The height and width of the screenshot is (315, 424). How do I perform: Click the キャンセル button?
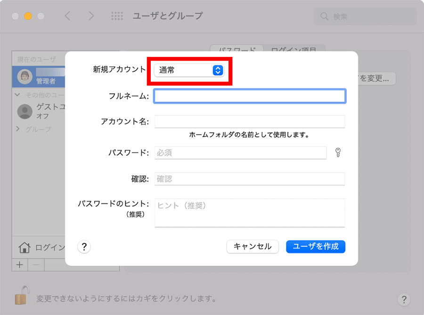pos(253,247)
